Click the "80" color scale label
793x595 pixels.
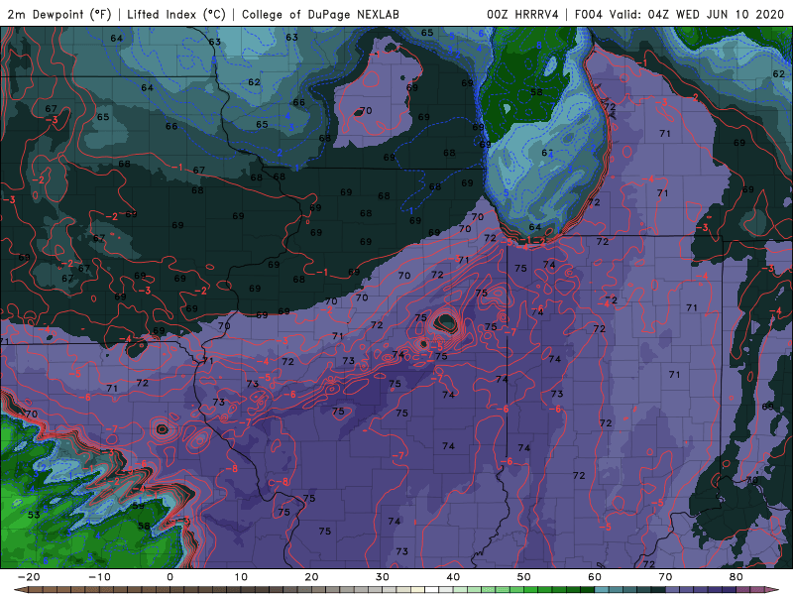pyautogui.click(x=736, y=577)
